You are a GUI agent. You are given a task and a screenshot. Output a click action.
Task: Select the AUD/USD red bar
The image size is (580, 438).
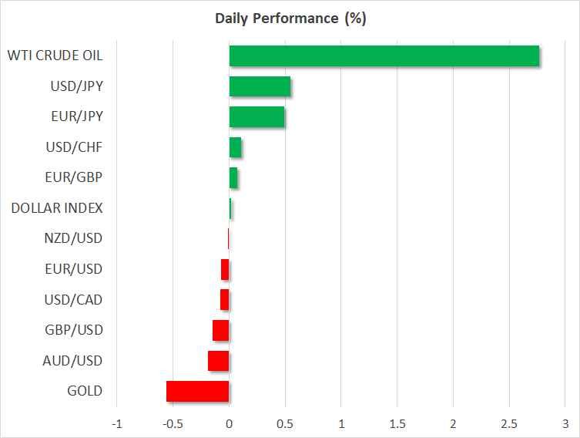pos(219,361)
